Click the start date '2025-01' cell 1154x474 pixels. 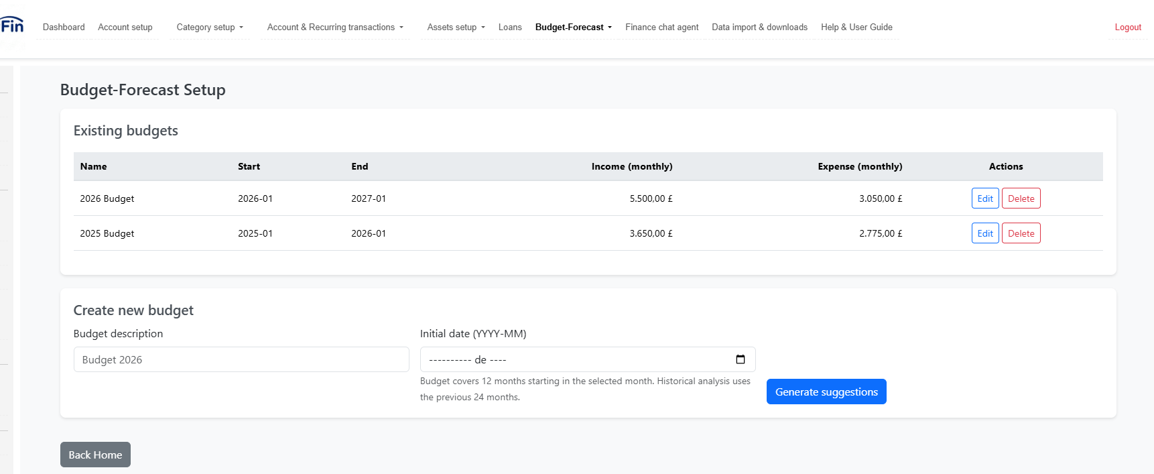[x=255, y=233]
